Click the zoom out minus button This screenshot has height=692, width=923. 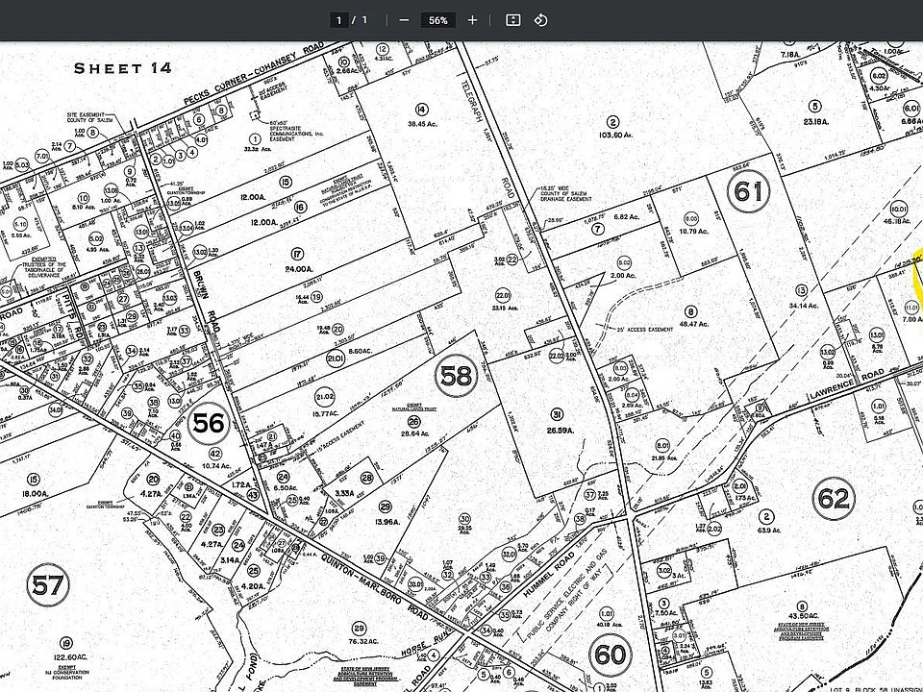tap(404, 20)
